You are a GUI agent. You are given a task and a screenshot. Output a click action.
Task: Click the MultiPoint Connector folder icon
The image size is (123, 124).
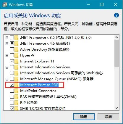click(x=16, y=91)
